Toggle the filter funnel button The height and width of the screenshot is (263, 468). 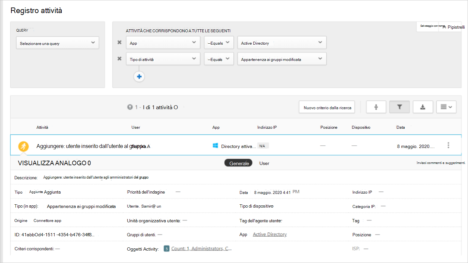tap(399, 107)
